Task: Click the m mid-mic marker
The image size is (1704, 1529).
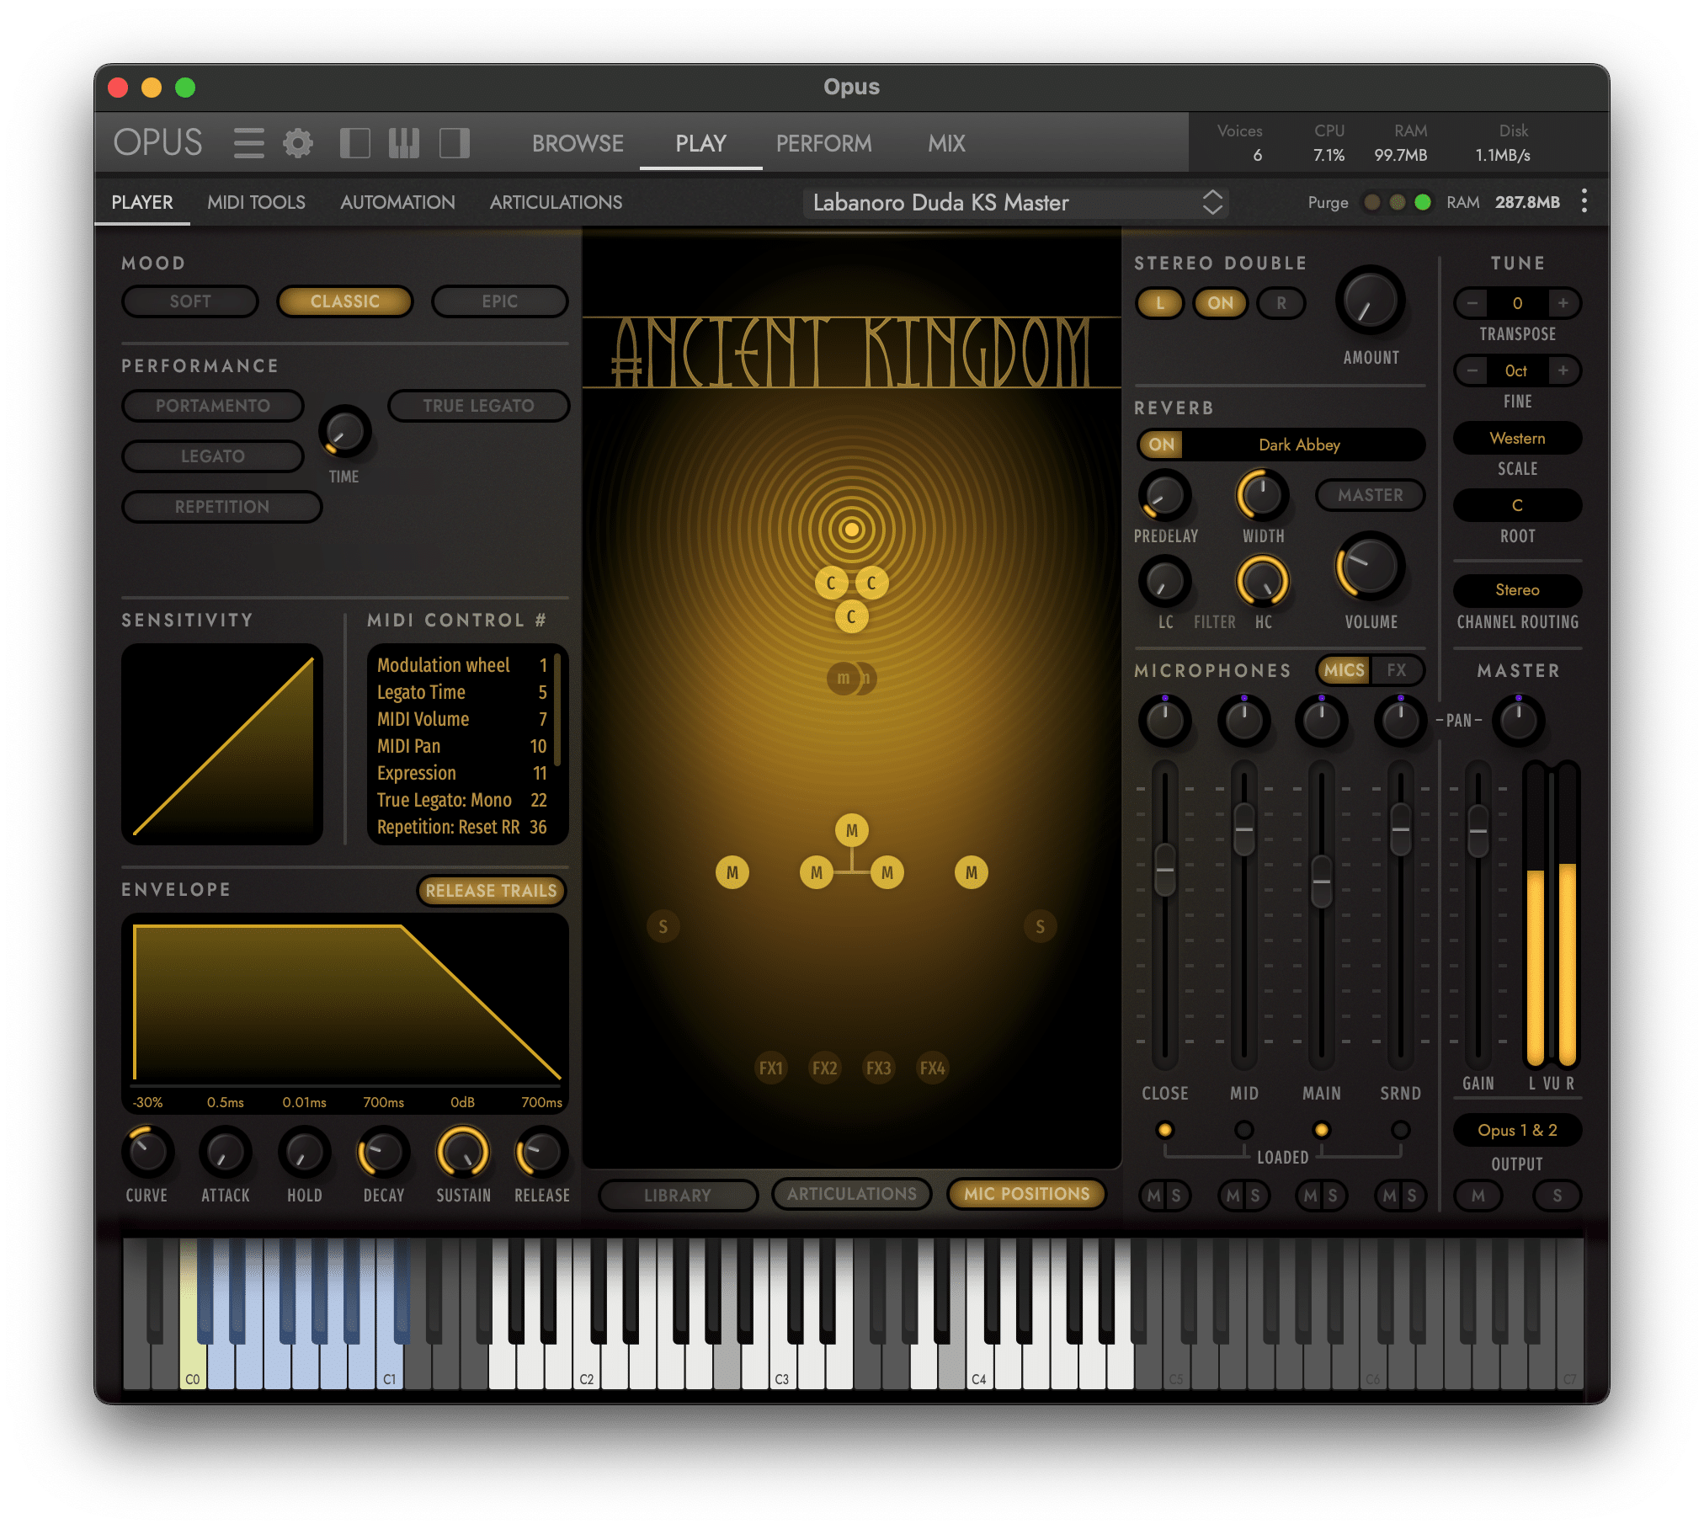Action: pos(843,678)
